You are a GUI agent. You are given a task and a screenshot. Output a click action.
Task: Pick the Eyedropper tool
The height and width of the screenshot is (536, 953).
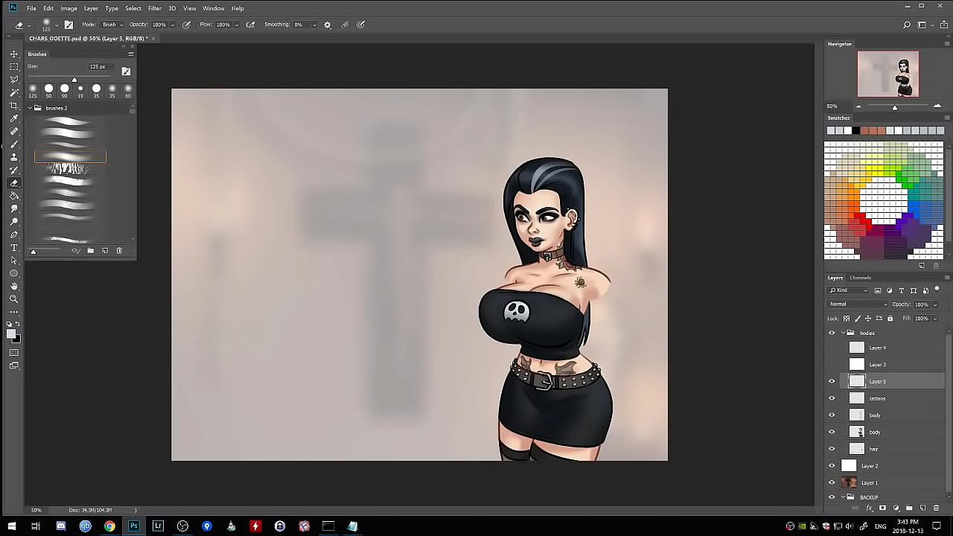click(x=13, y=119)
